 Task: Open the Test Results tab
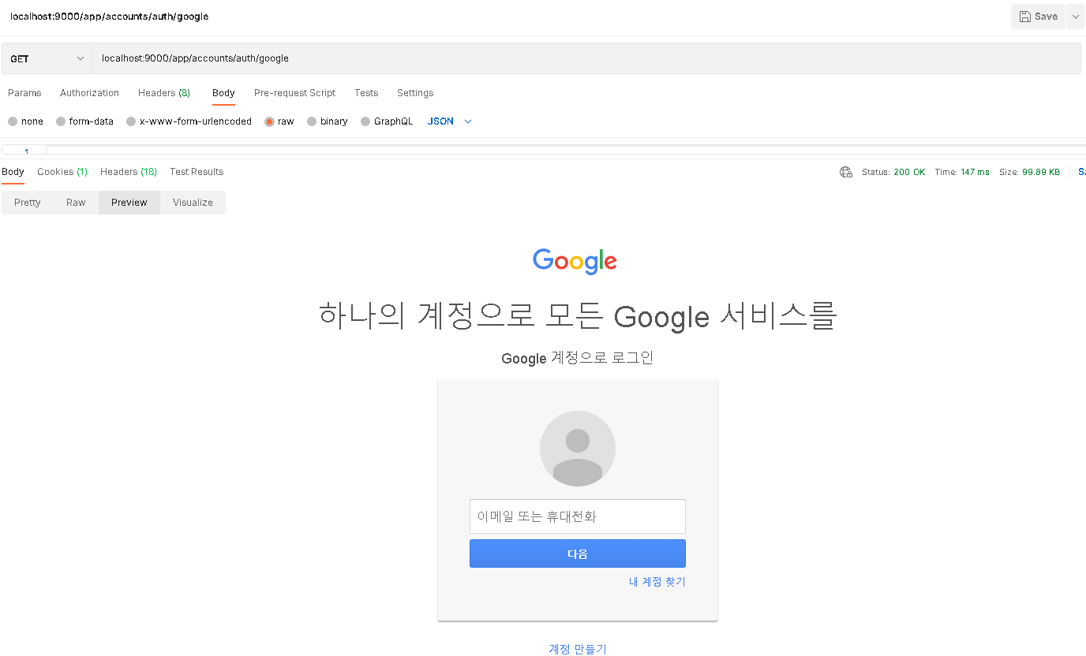coord(197,172)
